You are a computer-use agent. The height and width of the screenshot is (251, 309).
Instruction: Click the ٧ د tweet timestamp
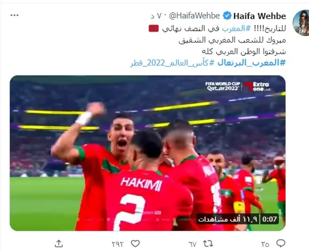[156, 16]
